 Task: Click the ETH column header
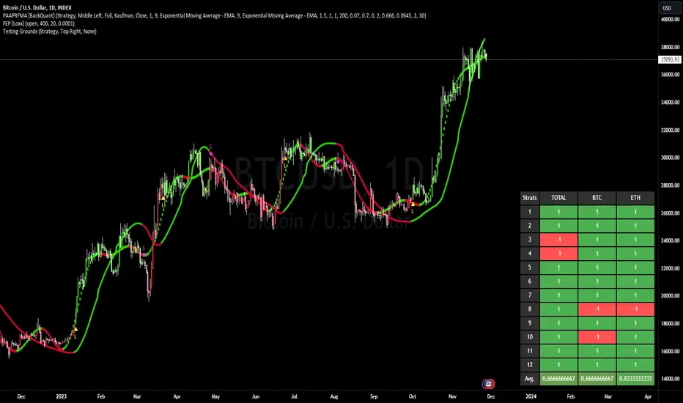click(635, 198)
